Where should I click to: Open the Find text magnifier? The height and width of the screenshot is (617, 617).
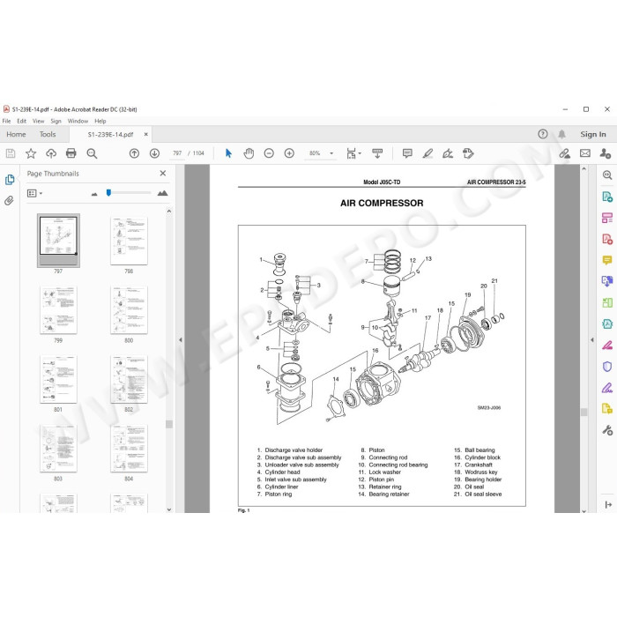92,153
